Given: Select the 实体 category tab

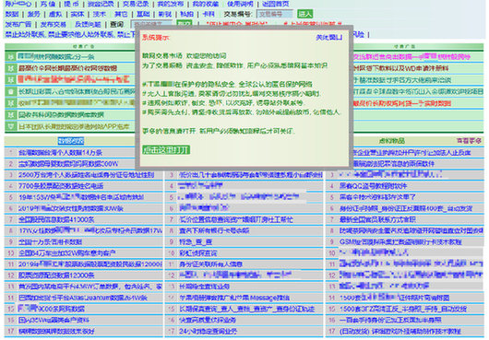Looking at the screenshot, I should click(x=78, y=15).
